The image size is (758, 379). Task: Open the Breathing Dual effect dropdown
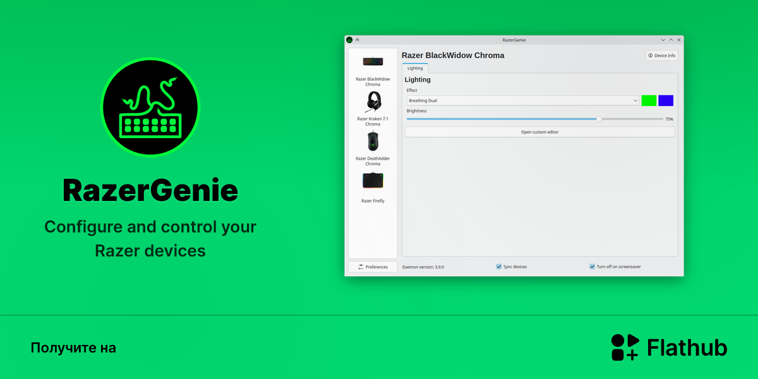(x=523, y=100)
